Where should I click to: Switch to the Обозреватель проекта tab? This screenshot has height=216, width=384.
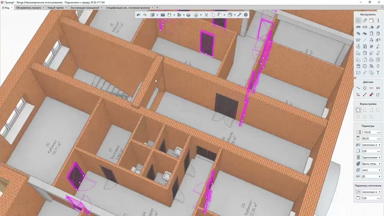pyautogui.click(x=28, y=7)
